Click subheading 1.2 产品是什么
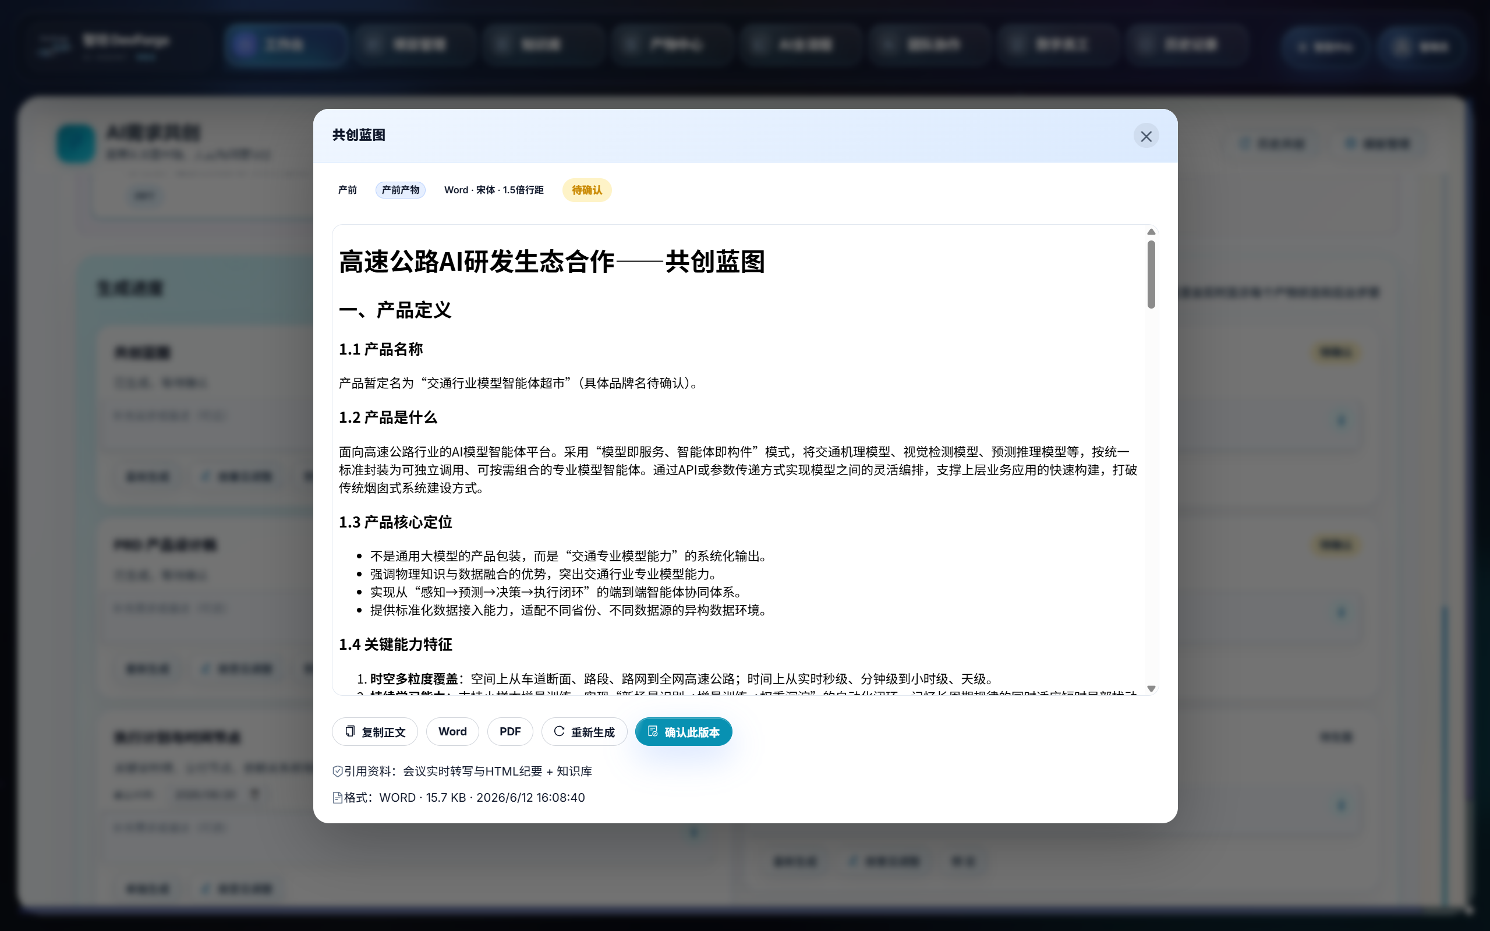The width and height of the screenshot is (1490, 931). coord(388,417)
